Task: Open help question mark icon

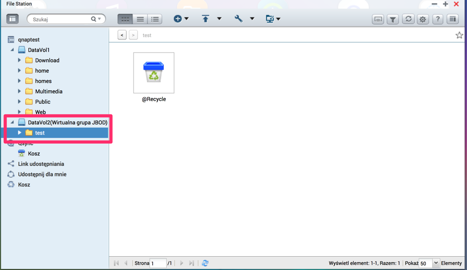Action: pos(438,19)
